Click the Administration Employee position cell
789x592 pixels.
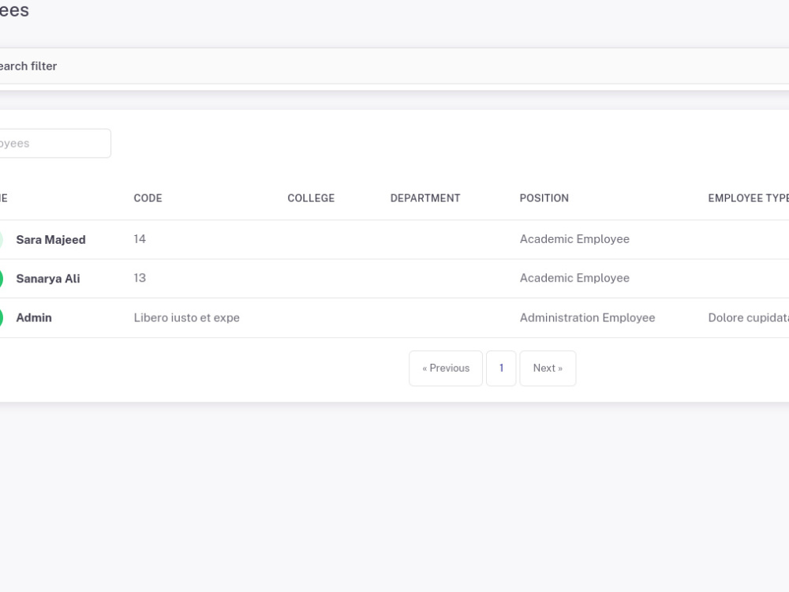587,317
